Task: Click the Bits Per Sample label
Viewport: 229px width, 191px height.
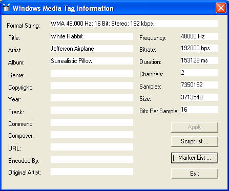Action: tap(159, 111)
